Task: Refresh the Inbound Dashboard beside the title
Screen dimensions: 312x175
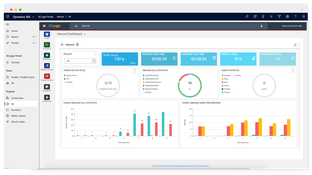Action: pos(84,34)
